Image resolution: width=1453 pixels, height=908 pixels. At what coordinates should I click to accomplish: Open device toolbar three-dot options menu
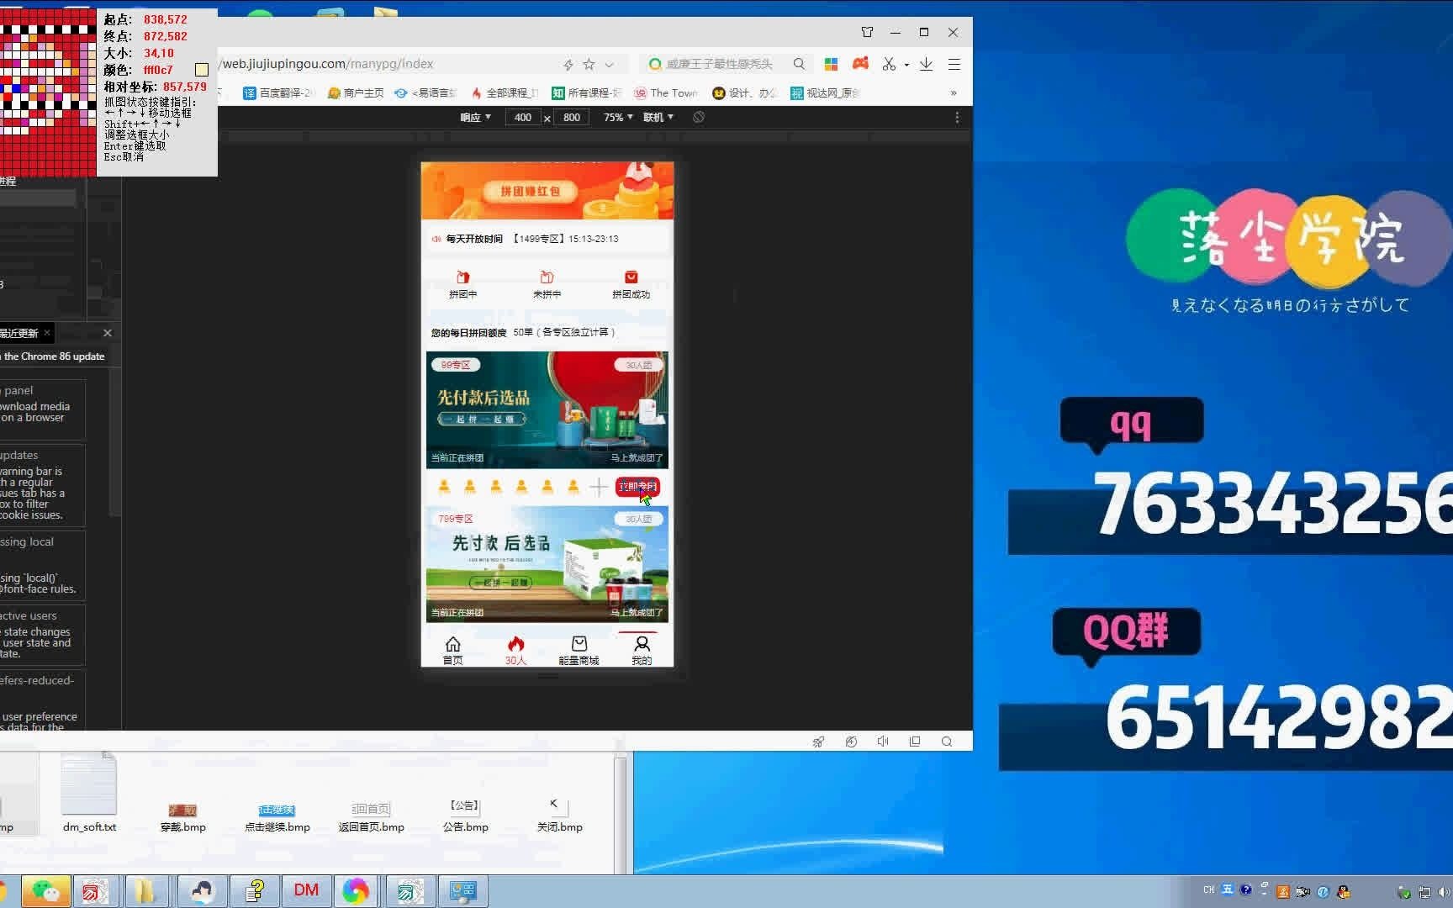957,118
